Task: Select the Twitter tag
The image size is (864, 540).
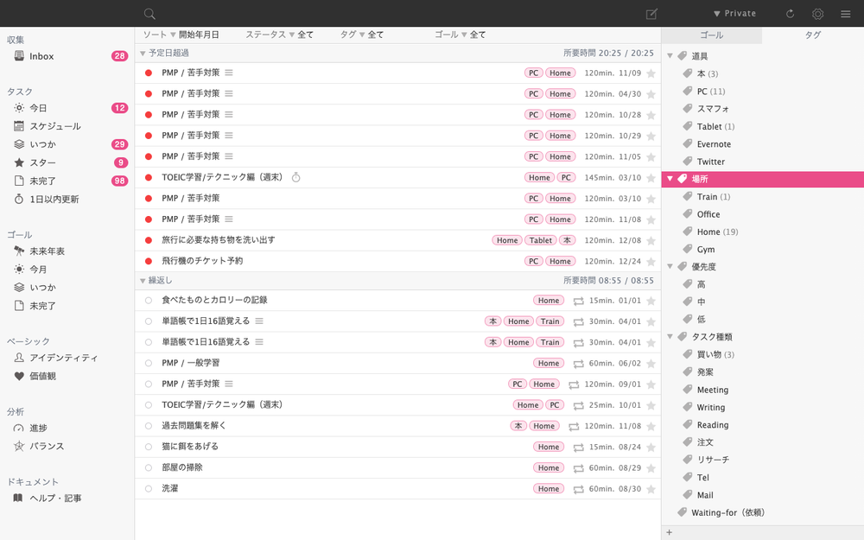Action: (x=710, y=162)
